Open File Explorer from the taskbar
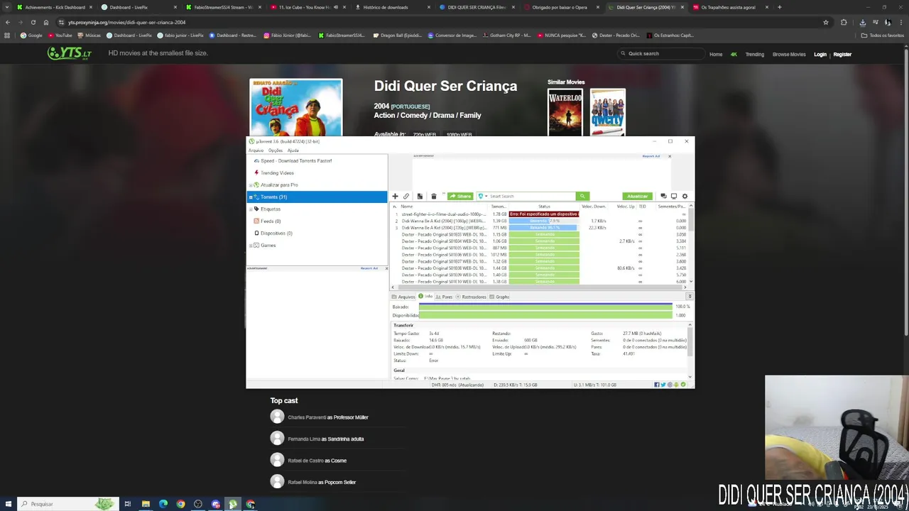The image size is (909, 511). click(146, 504)
